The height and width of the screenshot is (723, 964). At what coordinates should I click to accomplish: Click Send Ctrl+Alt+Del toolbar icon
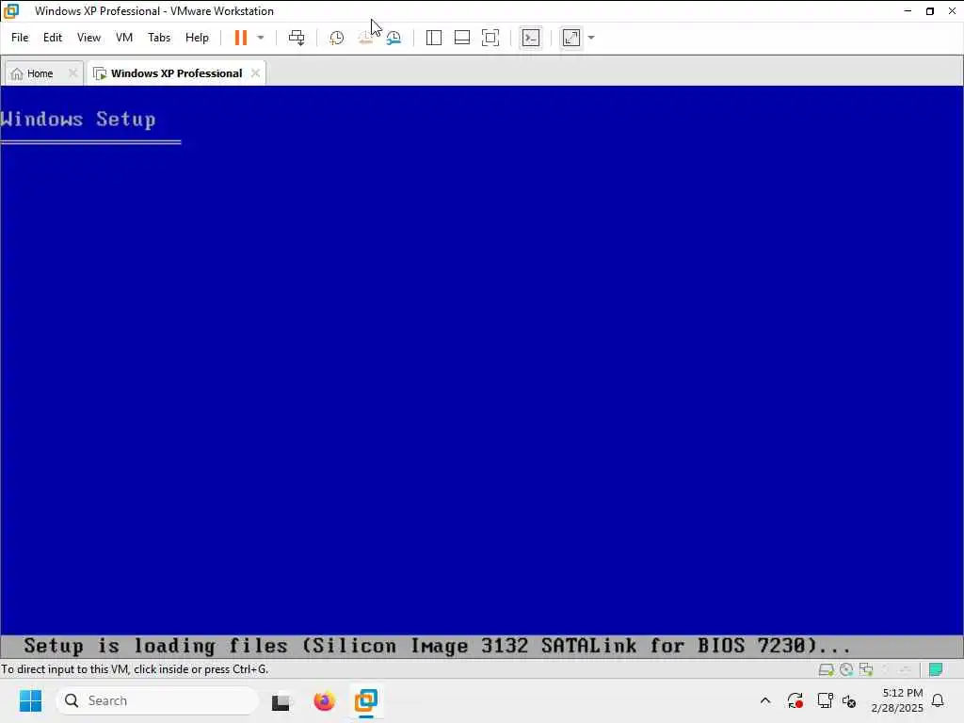297,38
